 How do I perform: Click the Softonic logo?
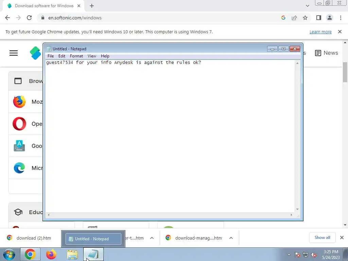coord(35,53)
